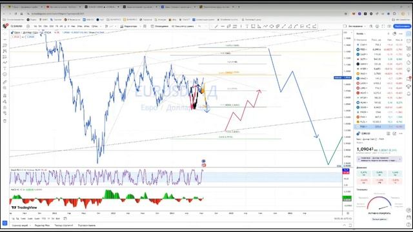Screen dimensions: 413x232
Task: Select the crosshair cursor tool
Action: tap(5, 34)
